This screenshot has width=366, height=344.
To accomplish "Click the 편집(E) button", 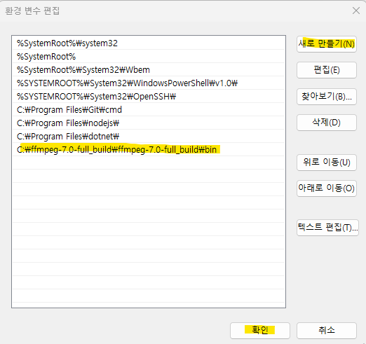I will pyautogui.click(x=327, y=70).
